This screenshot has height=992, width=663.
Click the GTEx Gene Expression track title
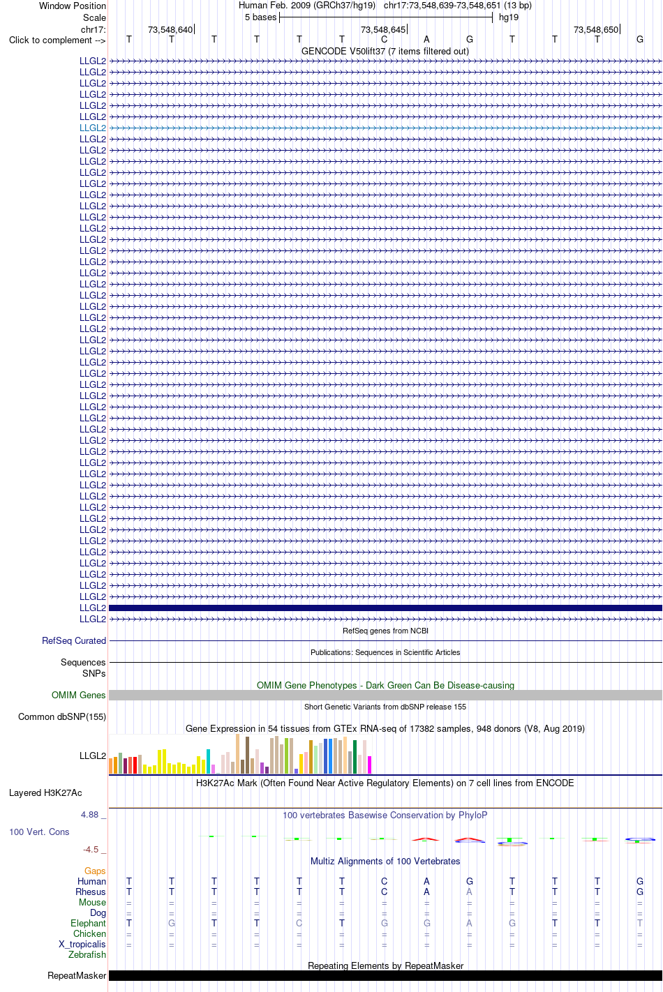click(x=385, y=728)
